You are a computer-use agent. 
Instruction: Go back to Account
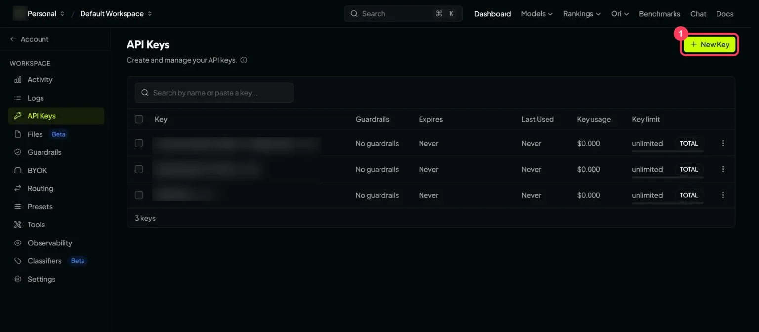[30, 39]
